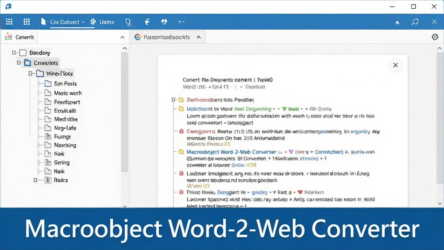Select the Fiuonge item

pos(62,137)
